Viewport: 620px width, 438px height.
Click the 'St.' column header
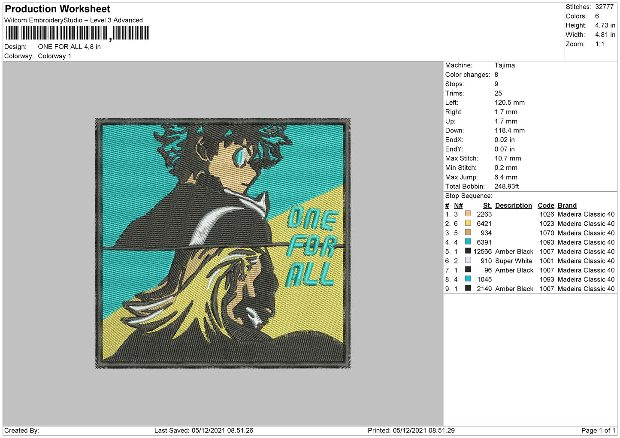pos(487,205)
